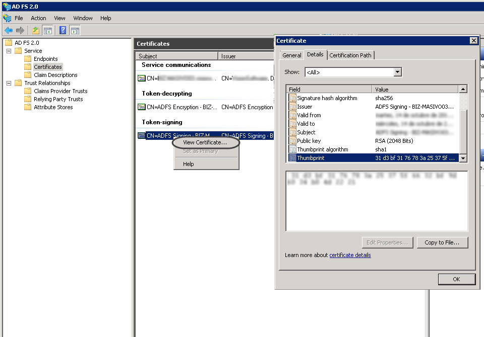Toggle the Show/Hide Console Tree icon
484x337 pixels.
click(47, 30)
